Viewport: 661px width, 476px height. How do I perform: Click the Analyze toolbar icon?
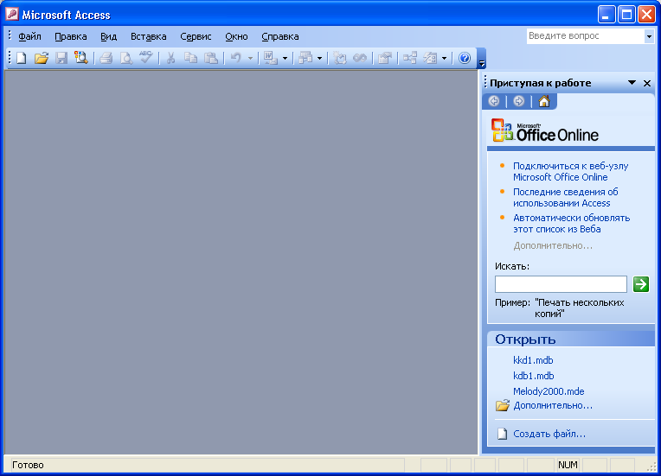pyautogui.click(x=305, y=58)
